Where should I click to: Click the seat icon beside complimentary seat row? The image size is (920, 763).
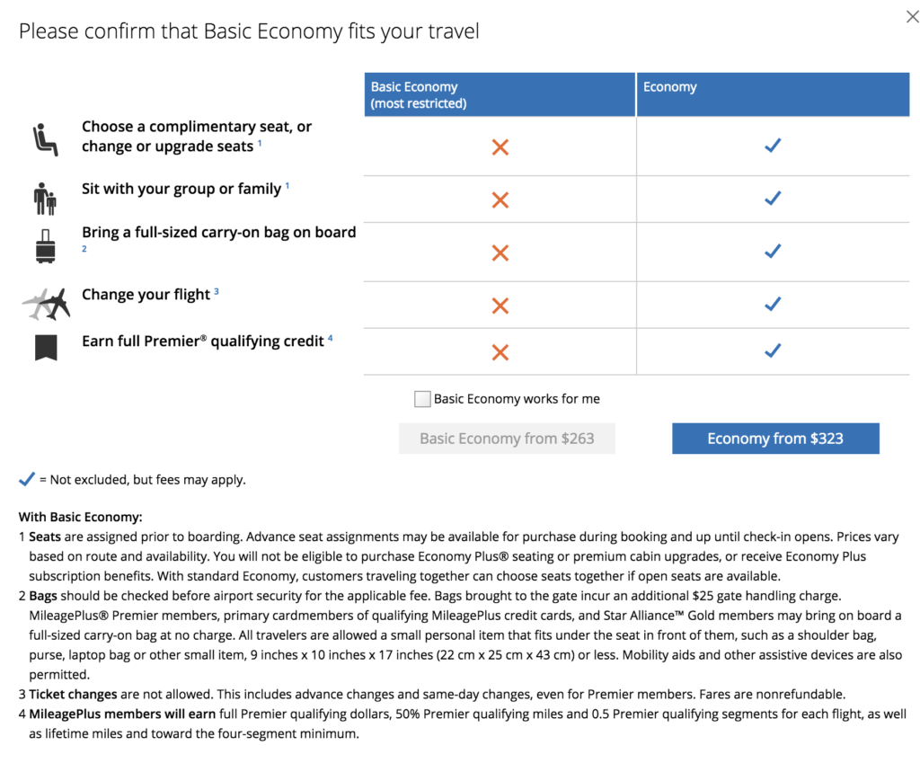[x=45, y=141]
